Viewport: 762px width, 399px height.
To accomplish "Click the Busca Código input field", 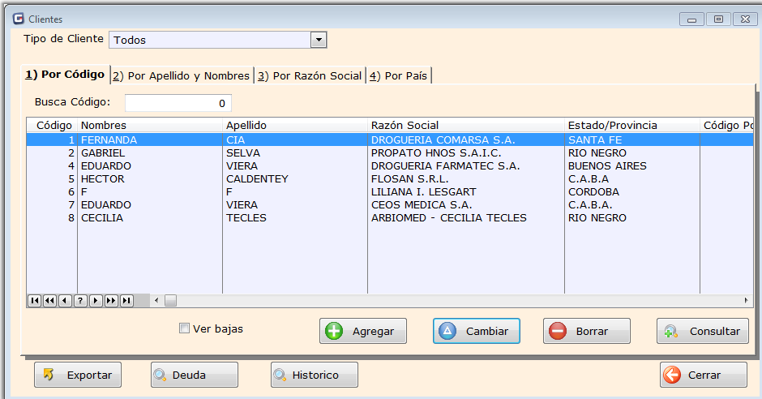I will [178, 103].
